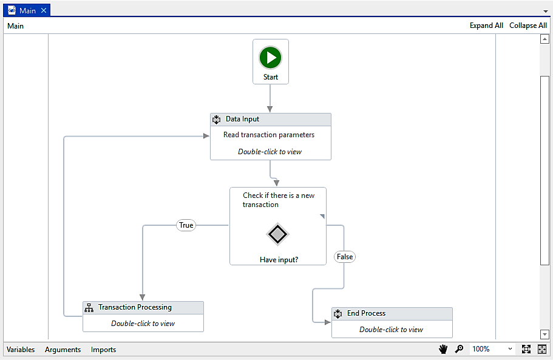Click the decision node corner triangle
Image resolution: width=553 pixels, height=360 pixels.
(322, 216)
